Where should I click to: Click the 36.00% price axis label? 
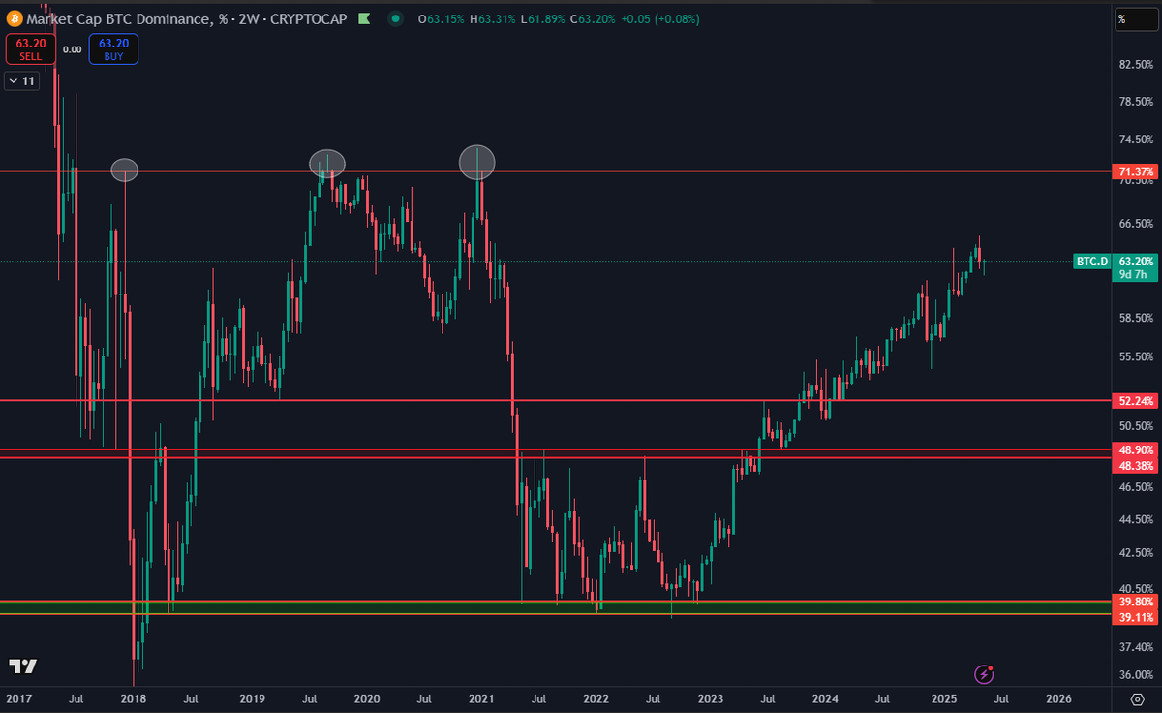[1136, 675]
